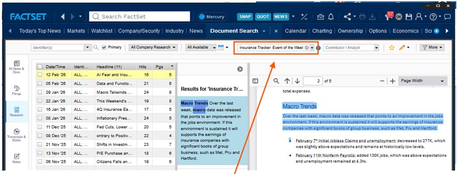Click the identifier lookup magnifier icon

[96, 48]
